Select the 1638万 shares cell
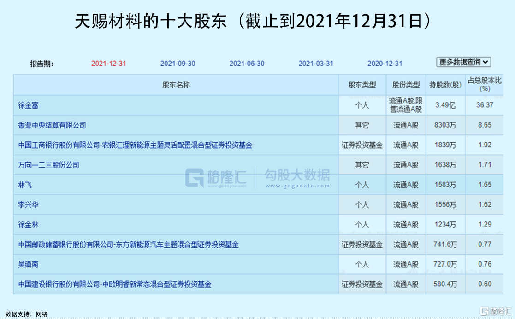The height and width of the screenshot is (319, 515). [445, 165]
